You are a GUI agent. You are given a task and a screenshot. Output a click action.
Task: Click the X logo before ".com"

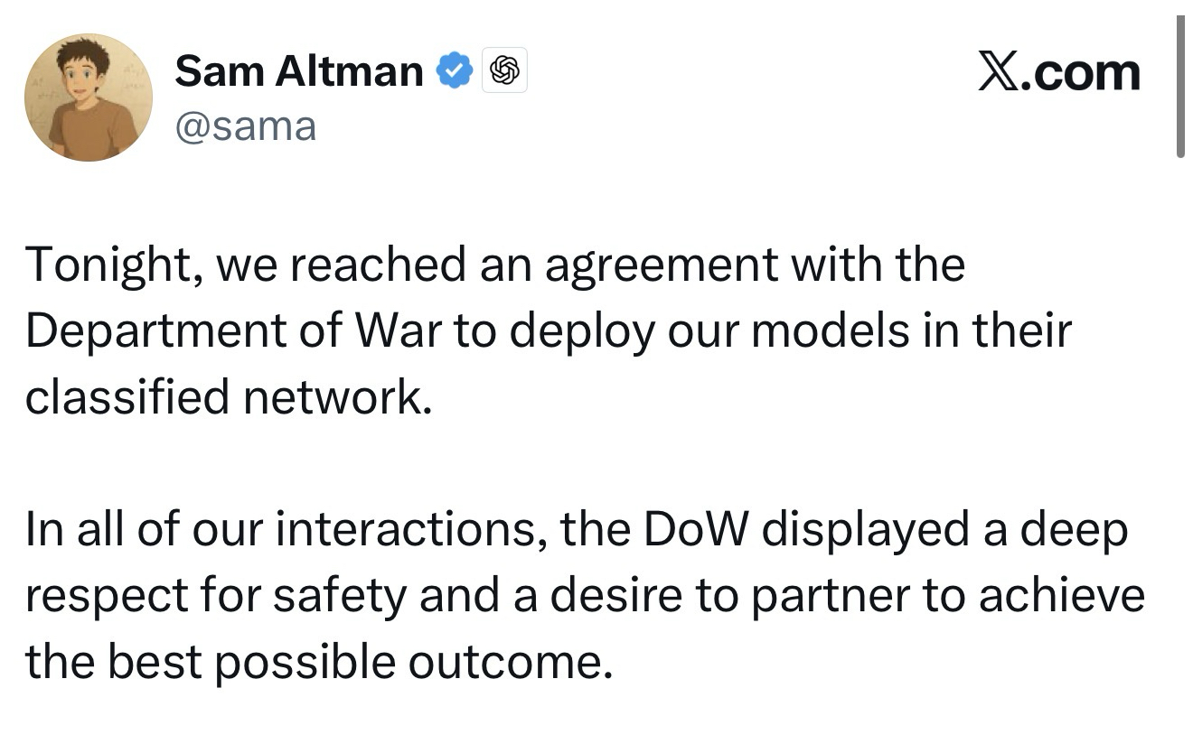pyautogui.click(x=1001, y=72)
